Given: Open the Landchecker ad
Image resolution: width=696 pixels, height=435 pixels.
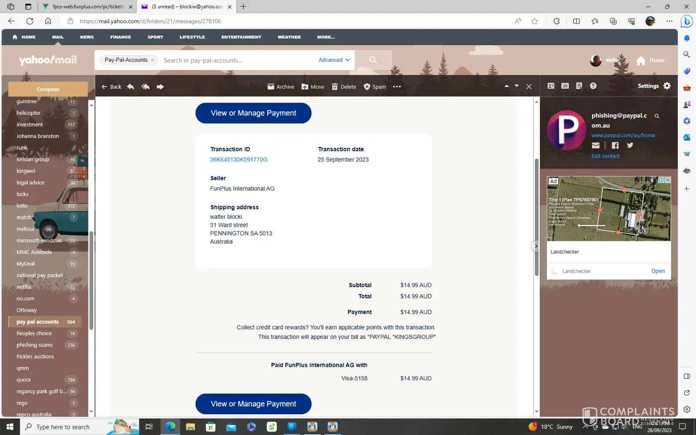Looking at the screenshot, I should pyautogui.click(x=658, y=271).
